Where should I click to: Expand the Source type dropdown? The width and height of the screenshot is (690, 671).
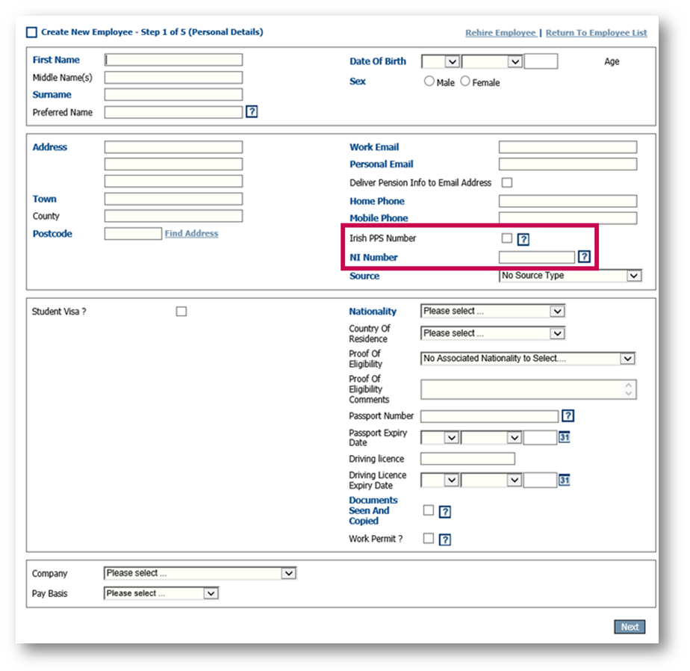(570, 276)
